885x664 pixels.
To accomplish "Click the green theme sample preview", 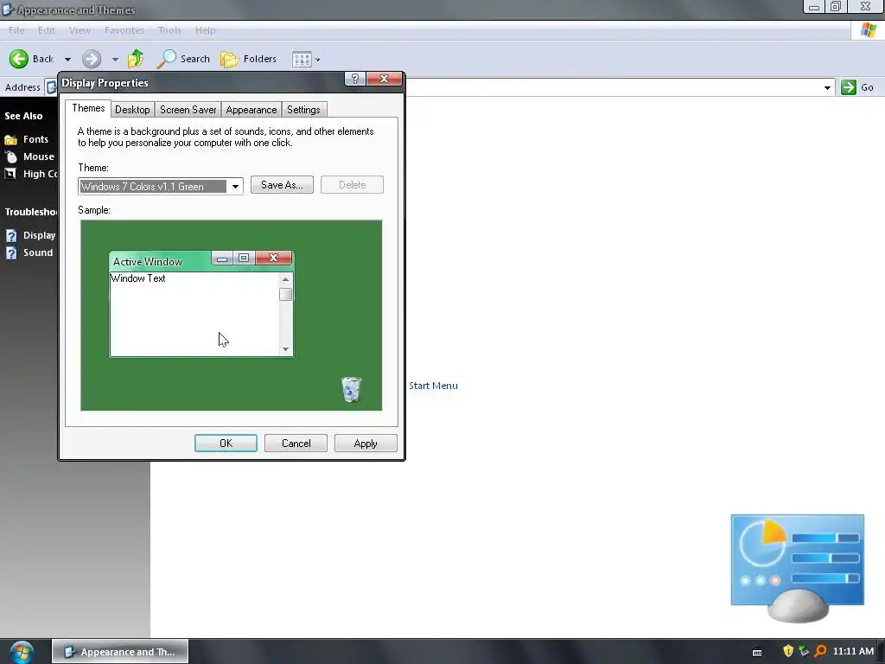I will pyautogui.click(x=232, y=315).
